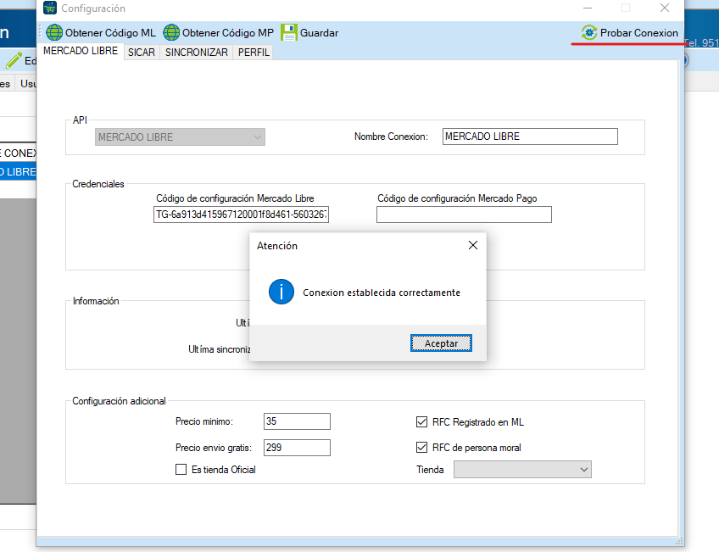
Task: Click the Probar Conexion label
Action: [638, 33]
